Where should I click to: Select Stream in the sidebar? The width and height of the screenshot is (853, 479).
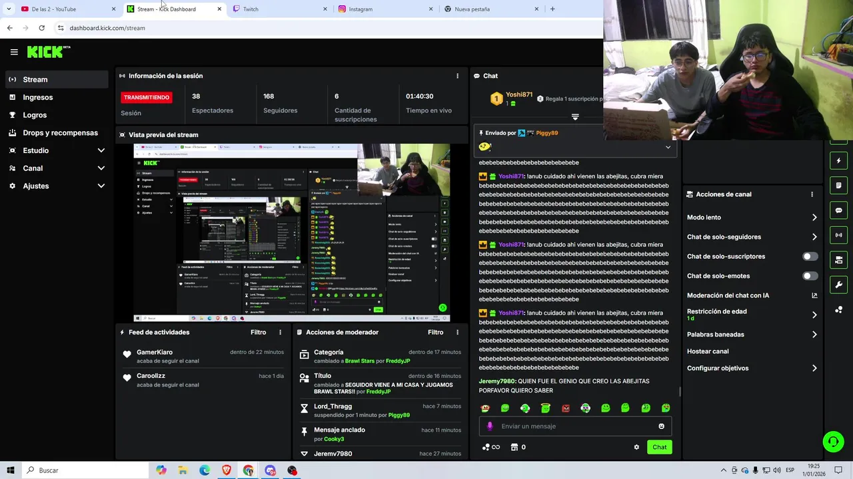[57, 79]
